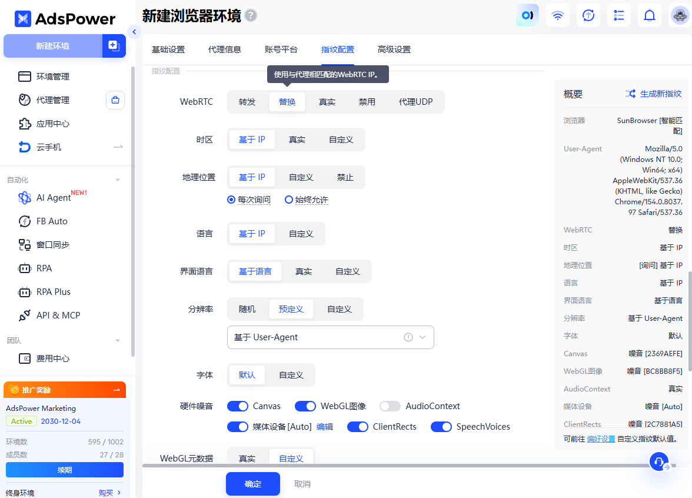The width and height of the screenshot is (692, 498).
Task: Switch to the 账号平台 tab
Action: coord(281,49)
